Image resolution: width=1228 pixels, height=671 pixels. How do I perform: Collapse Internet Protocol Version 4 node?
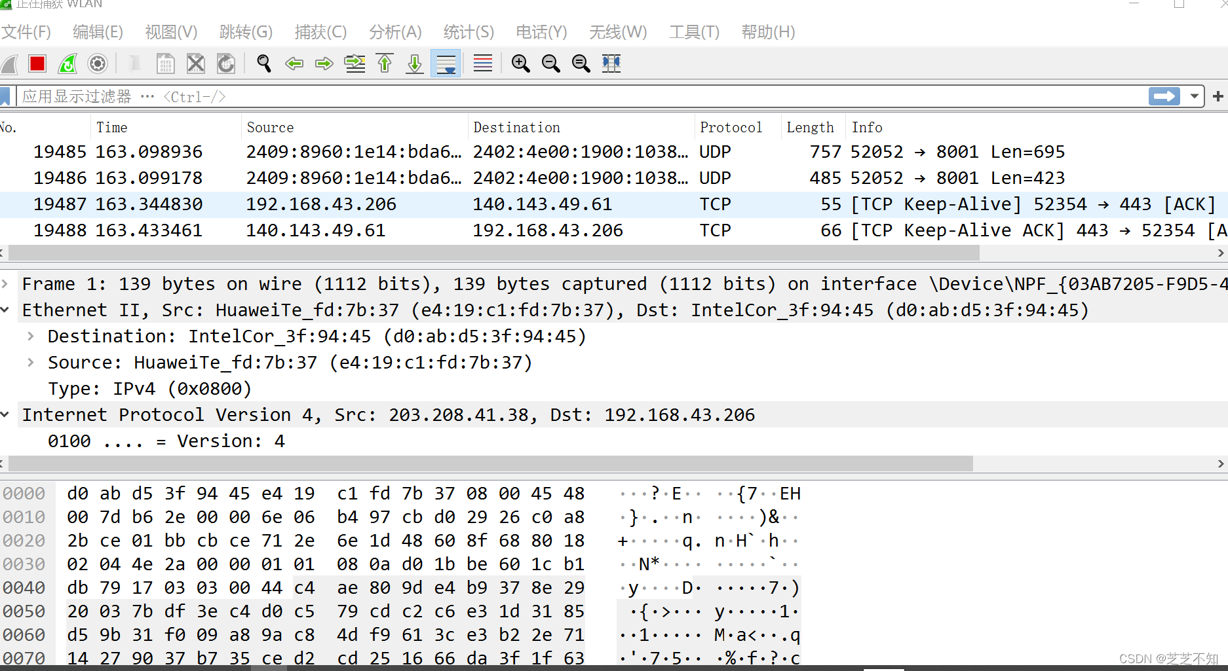coord(5,414)
